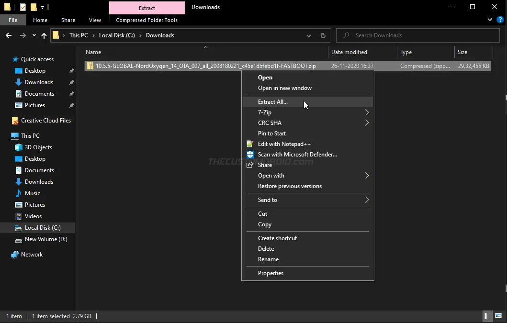507x323 pixels.
Task: Collapse the ribbon with the chevron
Action: click(489, 20)
